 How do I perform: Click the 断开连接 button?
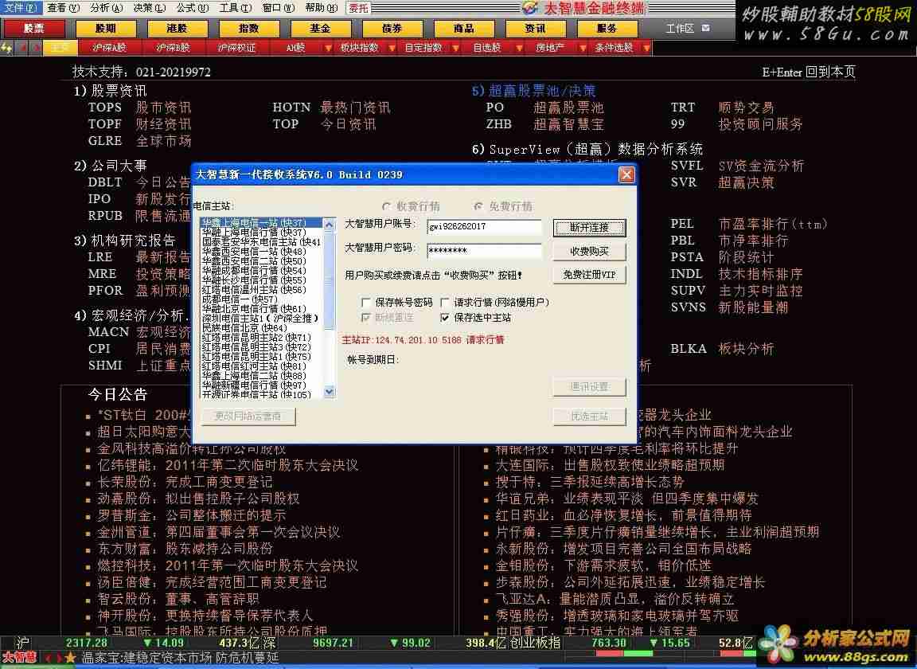[x=589, y=228]
